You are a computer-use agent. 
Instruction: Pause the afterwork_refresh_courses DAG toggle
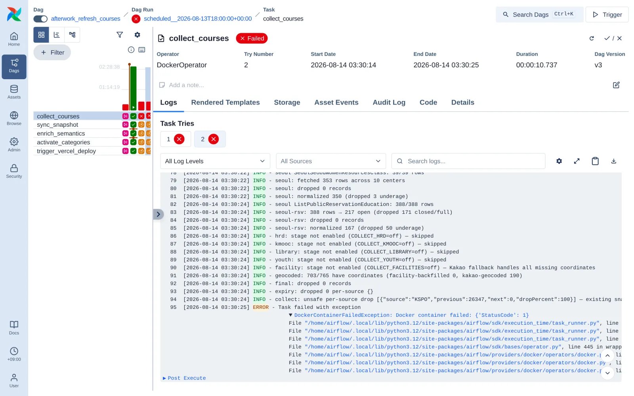[40, 19]
